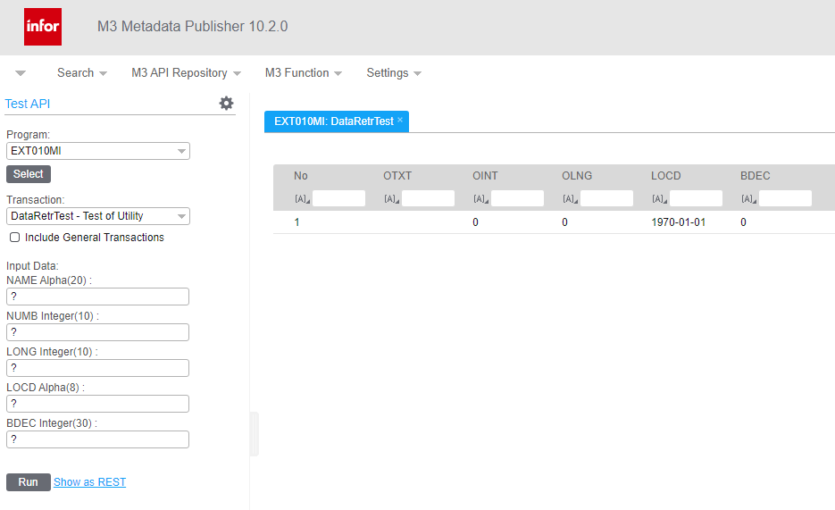Open the Show as REST link
The height and width of the screenshot is (510, 835).
[x=89, y=482]
